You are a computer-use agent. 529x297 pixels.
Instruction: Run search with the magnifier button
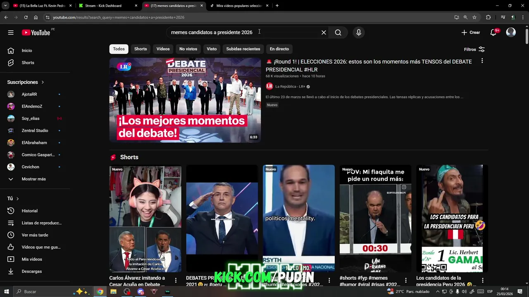(338, 33)
